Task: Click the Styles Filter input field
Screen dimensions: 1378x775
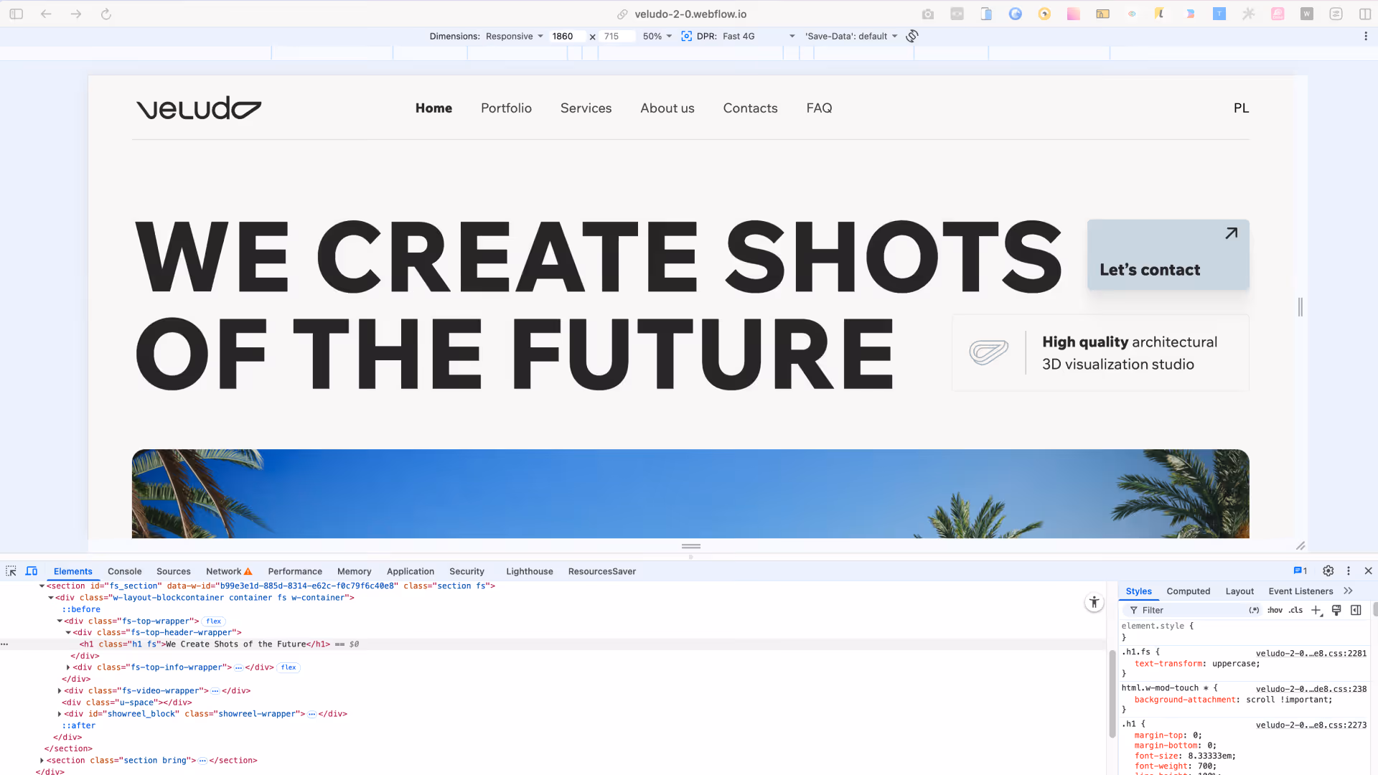Action: click(1191, 610)
